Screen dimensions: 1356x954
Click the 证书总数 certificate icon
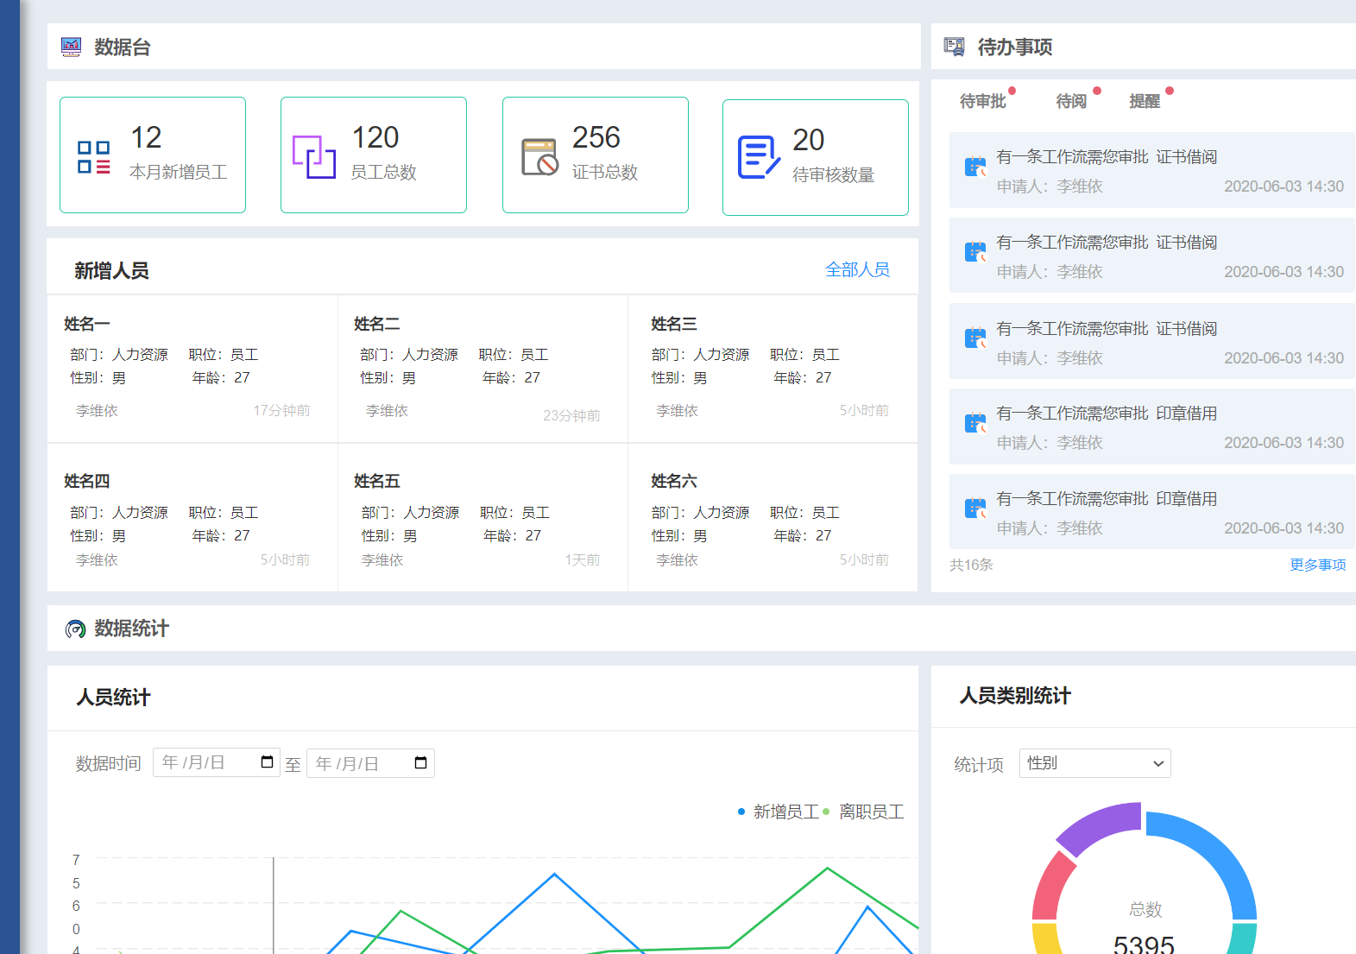click(540, 157)
